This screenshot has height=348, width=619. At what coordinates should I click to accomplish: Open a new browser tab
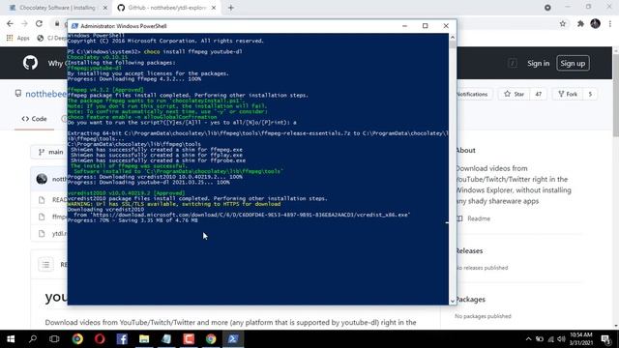click(231, 8)
